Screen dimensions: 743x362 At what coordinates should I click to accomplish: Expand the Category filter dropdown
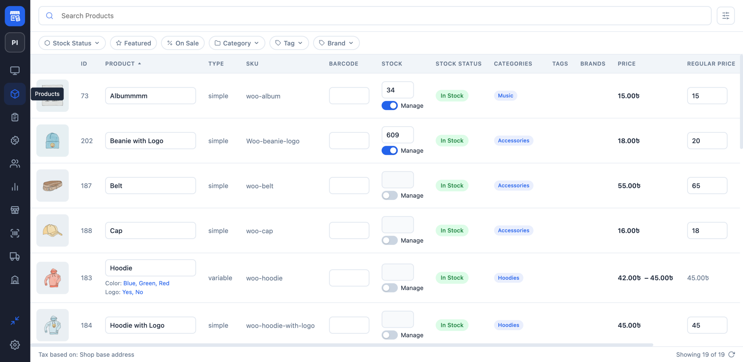click(x=237, y=43)
